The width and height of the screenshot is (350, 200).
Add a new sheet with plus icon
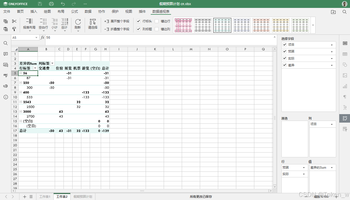25,197
